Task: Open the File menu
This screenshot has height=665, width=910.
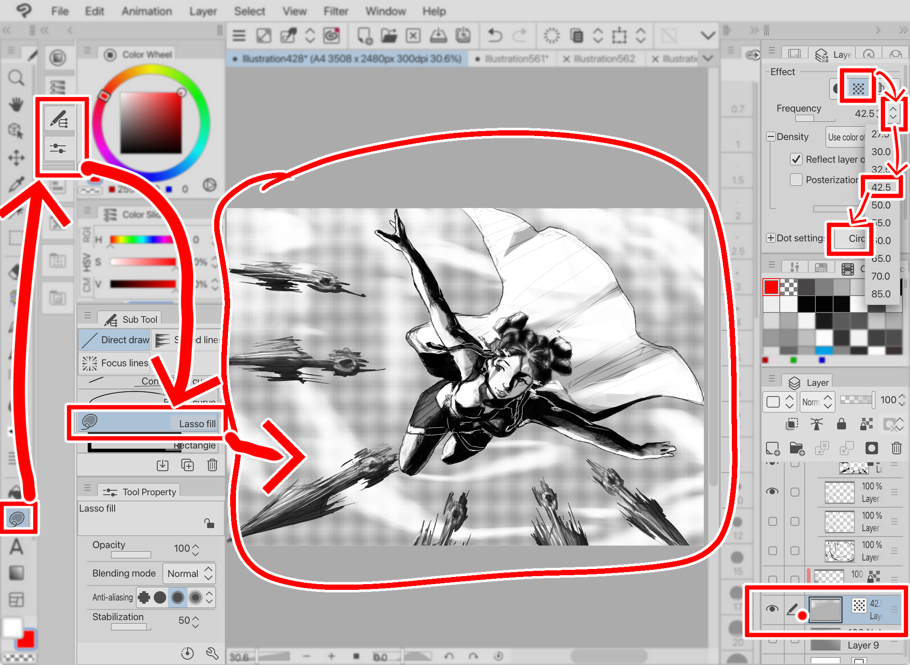Action: click(x=60, y=11)
